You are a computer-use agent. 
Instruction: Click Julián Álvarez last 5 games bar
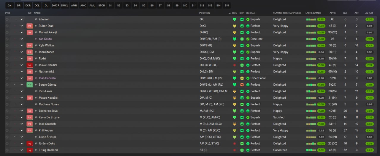coord(311,137)
